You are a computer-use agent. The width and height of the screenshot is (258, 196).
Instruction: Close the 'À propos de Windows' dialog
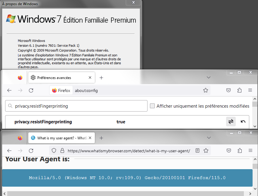(x=133, y=2)
